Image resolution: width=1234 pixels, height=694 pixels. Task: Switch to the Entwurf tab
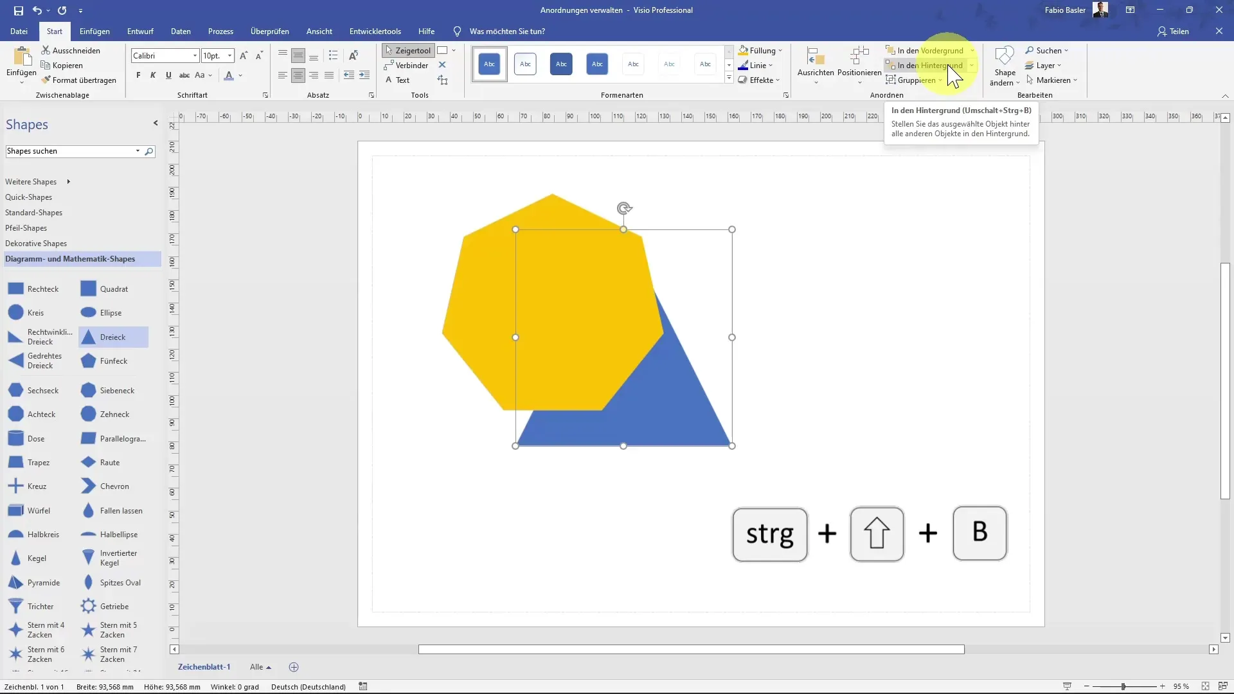[140, 31]
